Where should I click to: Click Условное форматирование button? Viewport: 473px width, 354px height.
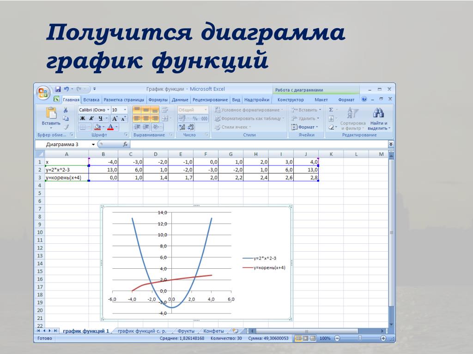[x=249, y=110]
